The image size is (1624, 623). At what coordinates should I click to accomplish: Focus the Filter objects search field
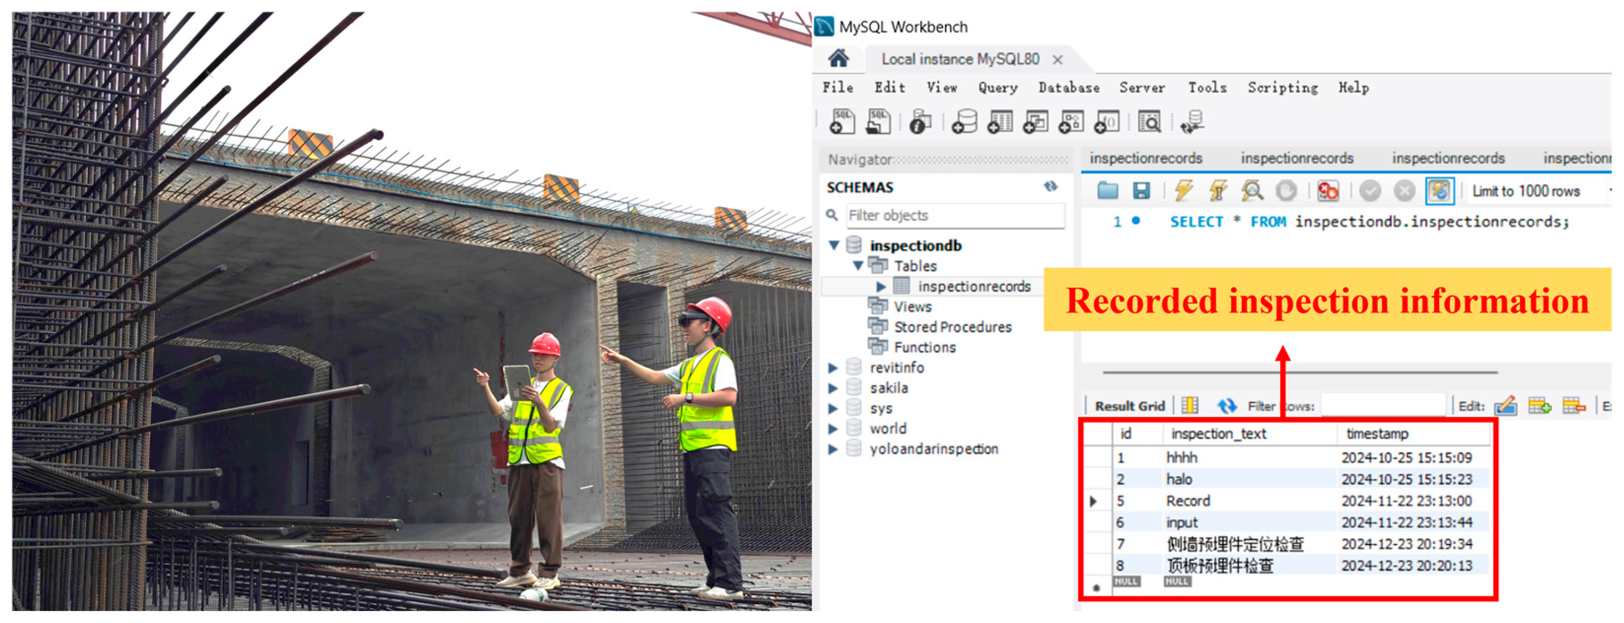[955, 216]
